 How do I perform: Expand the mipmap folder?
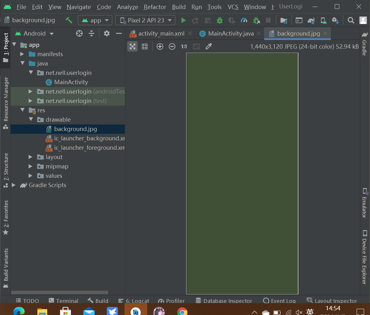pyautogui.click(x=30, y=167)
